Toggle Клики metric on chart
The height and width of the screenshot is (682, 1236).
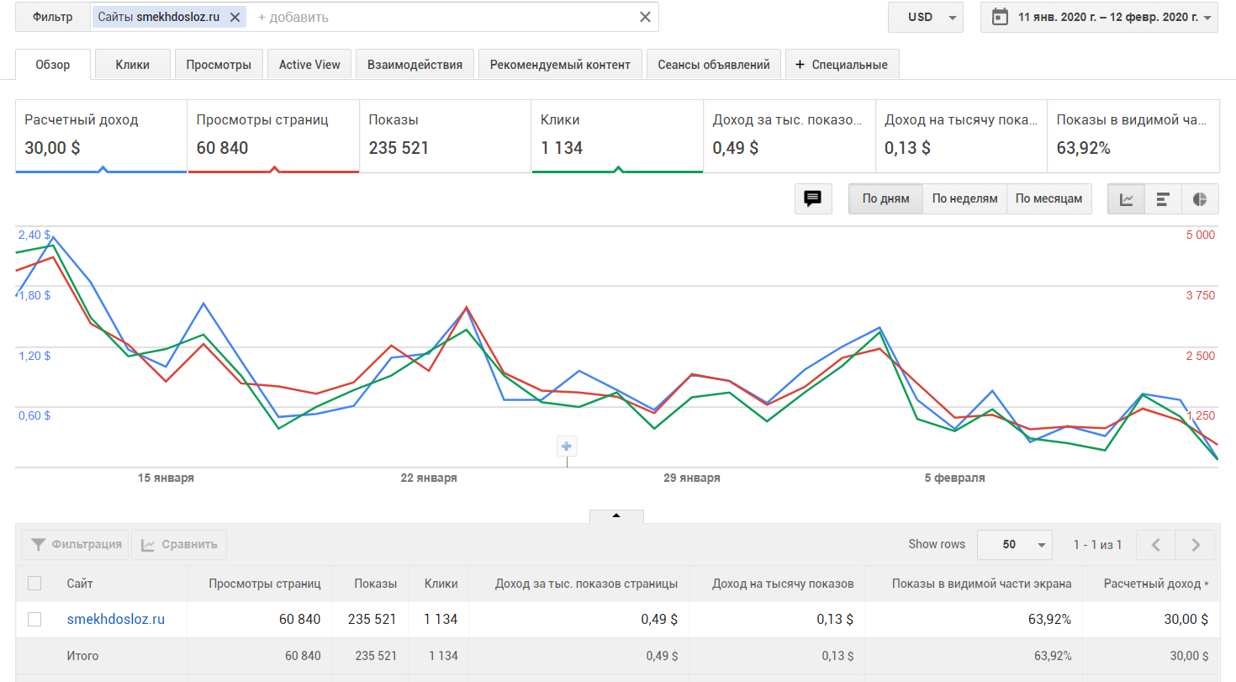(x=617, y=135)
